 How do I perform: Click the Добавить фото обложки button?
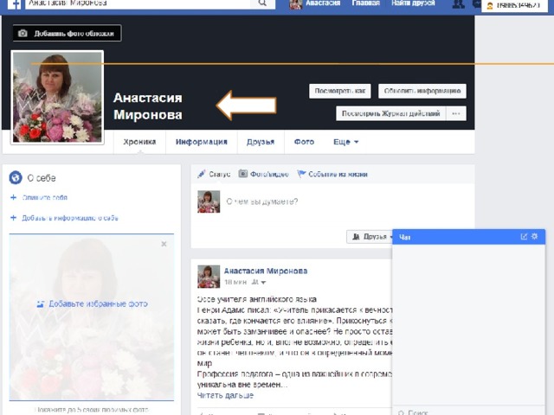[x=67, y=34]
